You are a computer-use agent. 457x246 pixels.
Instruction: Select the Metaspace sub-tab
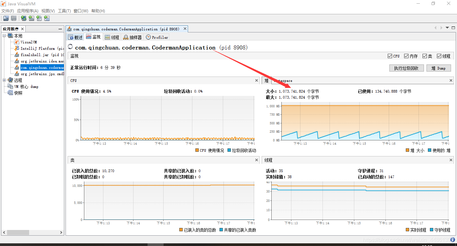pos(283,81)
